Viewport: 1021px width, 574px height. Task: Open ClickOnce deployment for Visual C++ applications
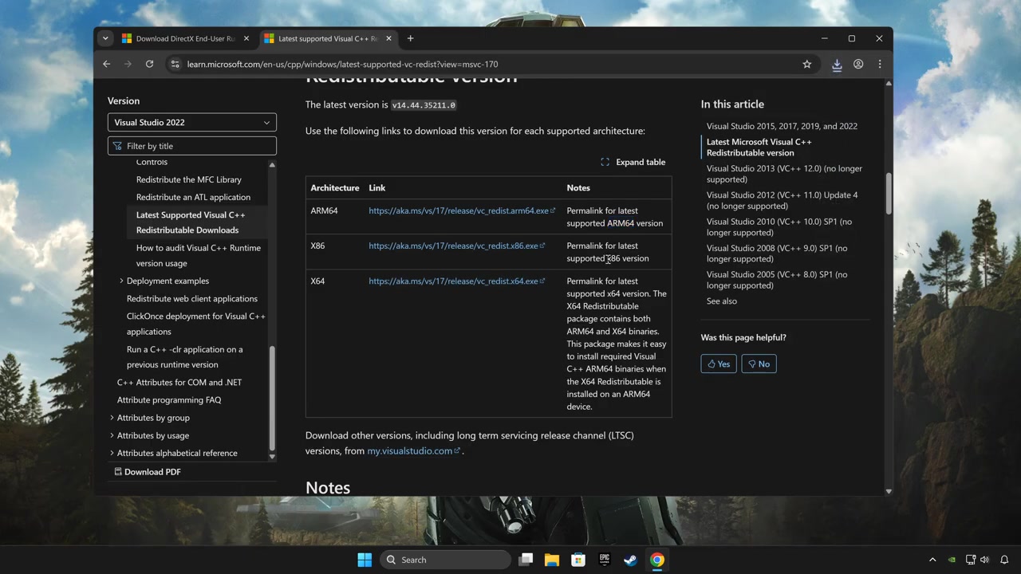[196, 324]
